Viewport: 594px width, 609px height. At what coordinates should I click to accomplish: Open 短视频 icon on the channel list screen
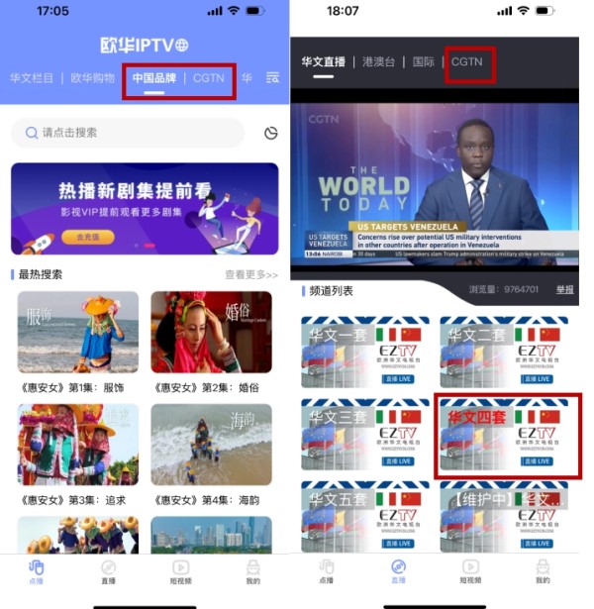coord(470,572)
